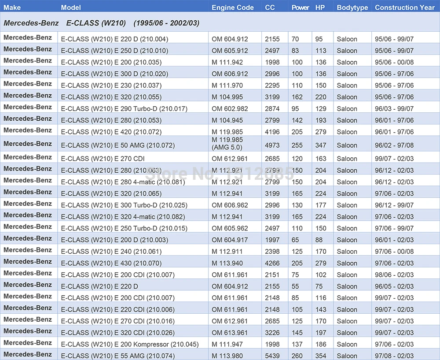The height and width of the screenshot is (360, 440).
Task: Click CC value 4973
Action: pos(272,145)
